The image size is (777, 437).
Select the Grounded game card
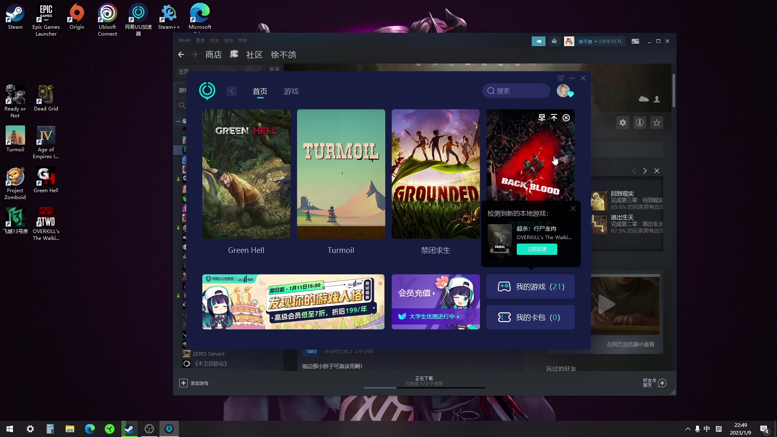coord(436,174)
